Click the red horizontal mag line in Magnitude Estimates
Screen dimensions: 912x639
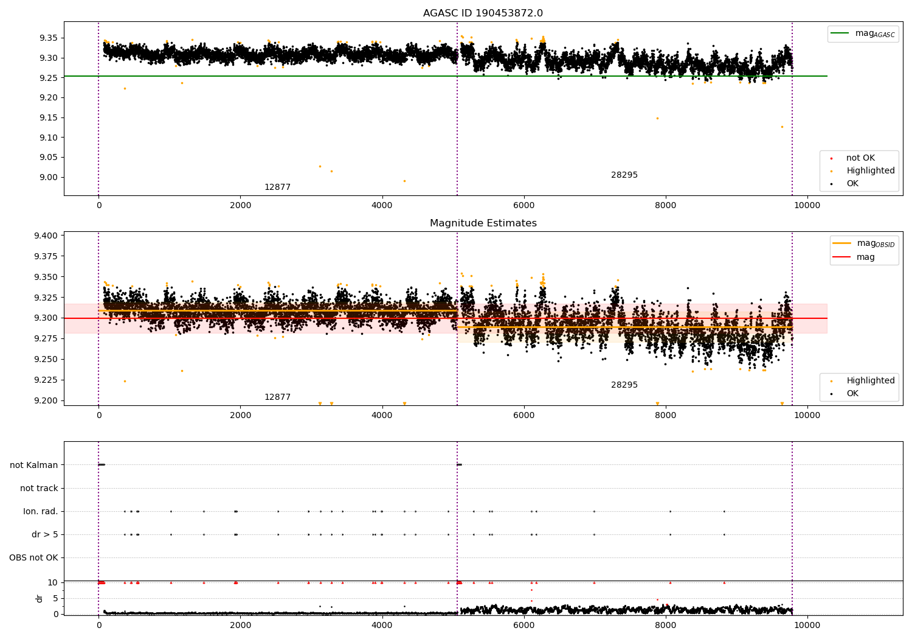point(445,318)
